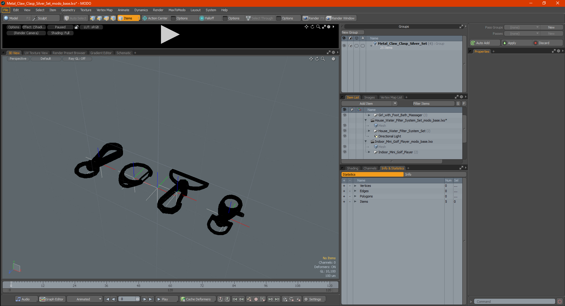Open Action Center menu
The width and height of the screenshot is (565, 306).
(x=155, y=18)
